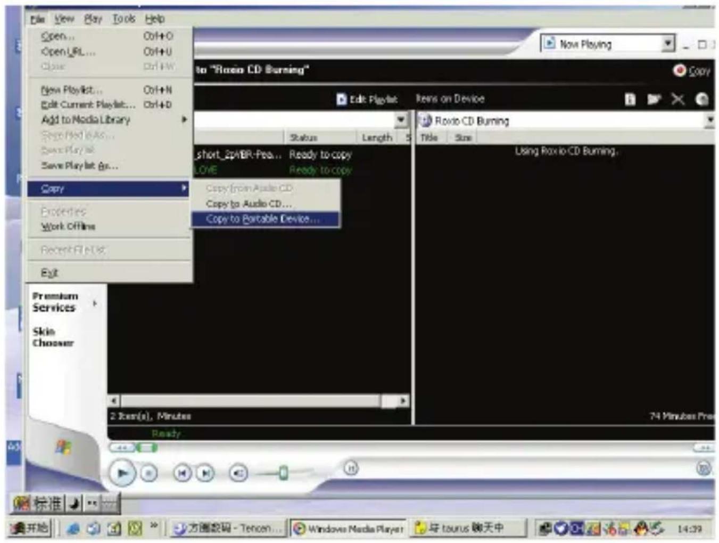Screen dimensions: 719x543
Task: Choose Save Playlist As... entry
Action: pyautogui.click(x=109, y=166)
